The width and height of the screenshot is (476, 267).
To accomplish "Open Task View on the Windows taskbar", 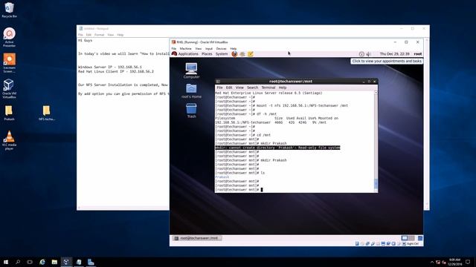I will pos(30,262).
